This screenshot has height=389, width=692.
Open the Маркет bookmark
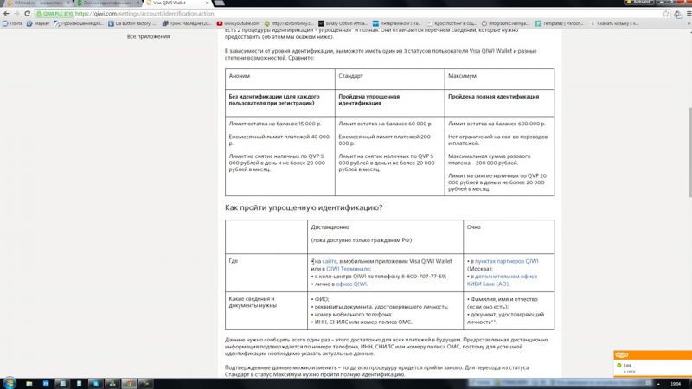(x=40, y=23)
